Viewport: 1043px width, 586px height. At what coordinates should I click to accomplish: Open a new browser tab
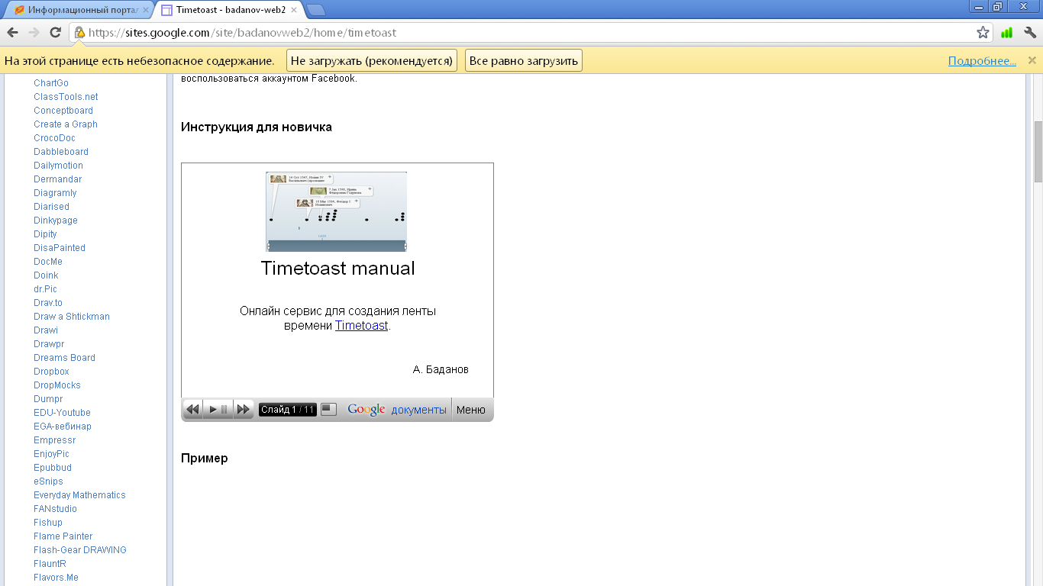(315, 10)
